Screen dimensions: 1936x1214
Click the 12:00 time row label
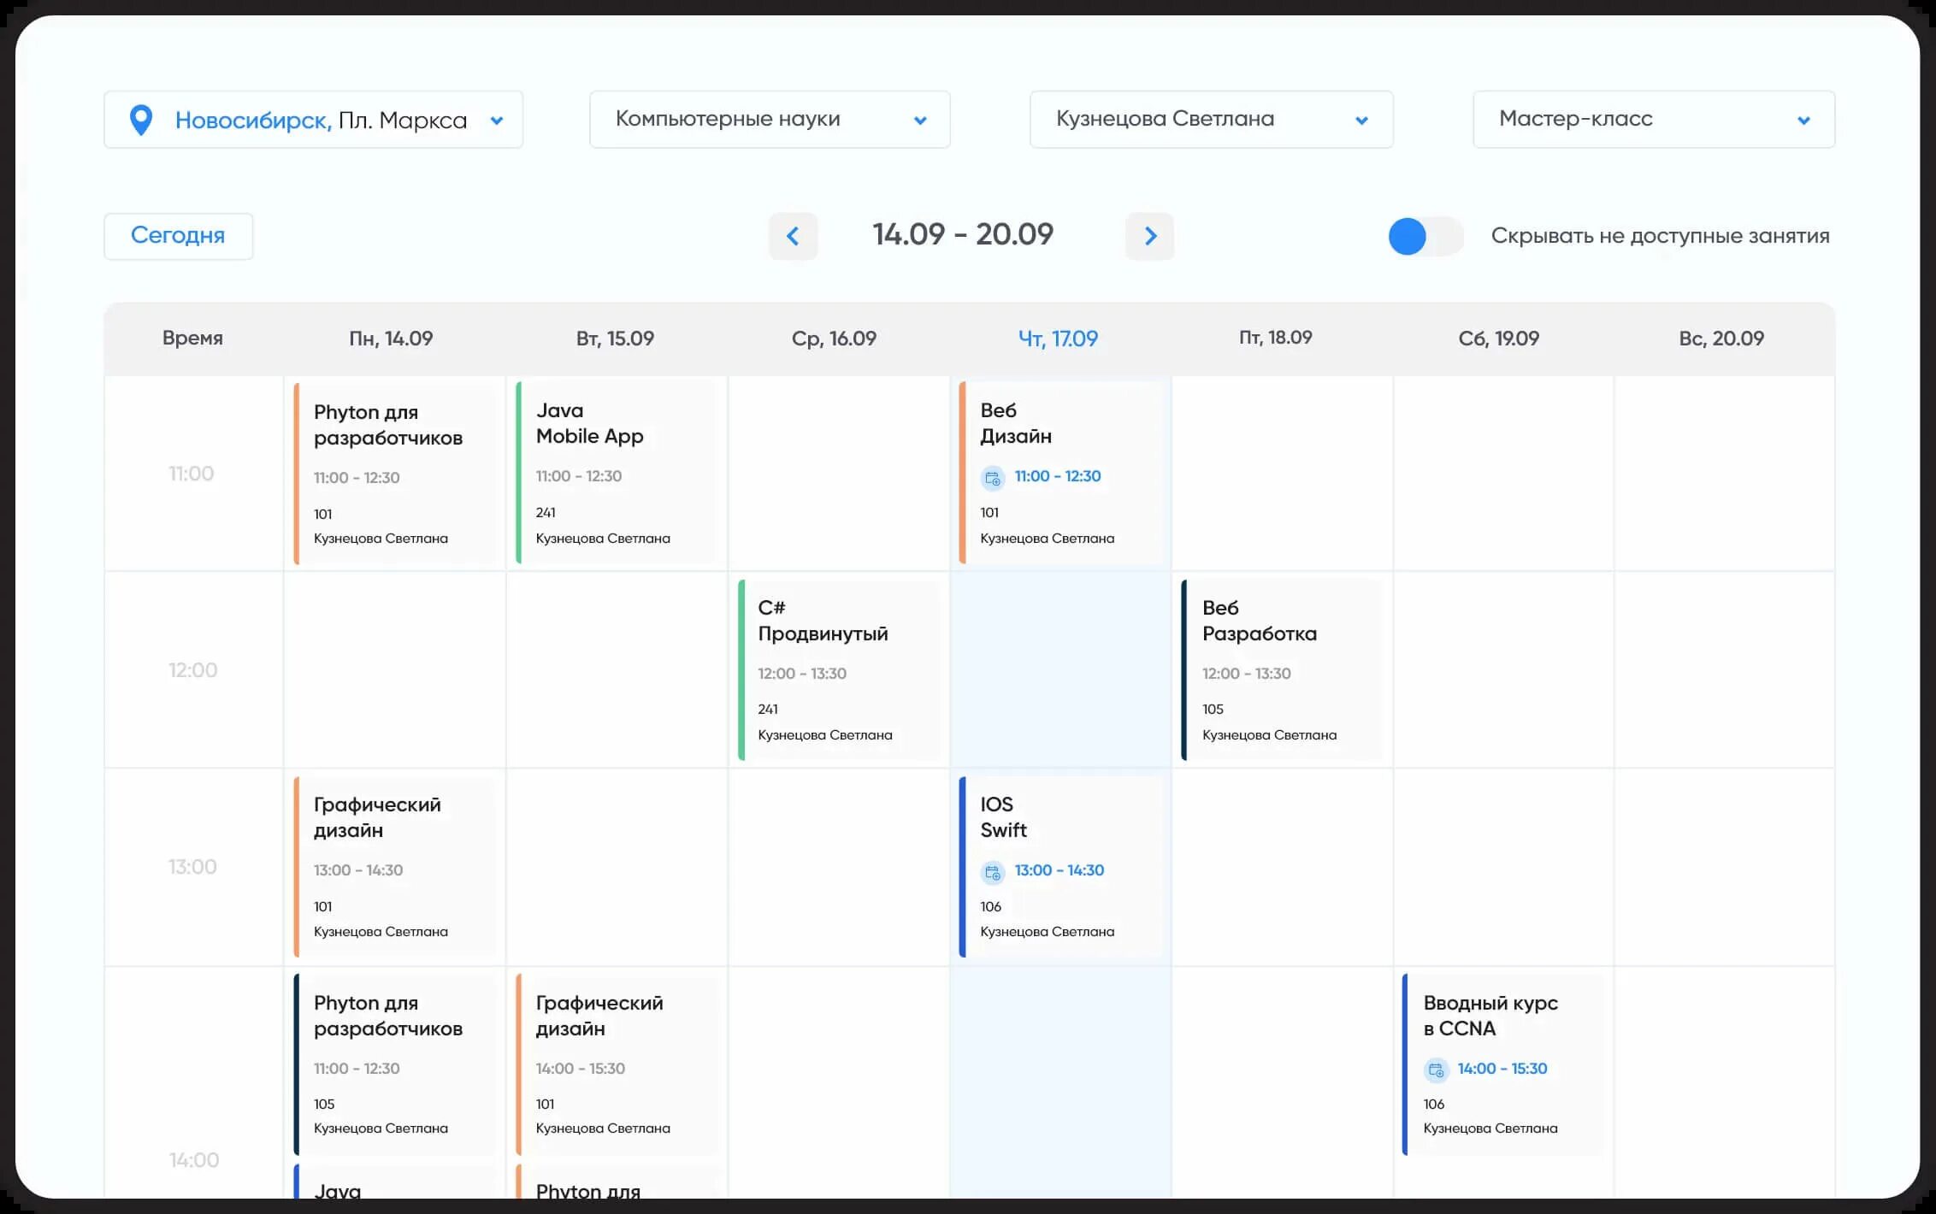(192, 670)
